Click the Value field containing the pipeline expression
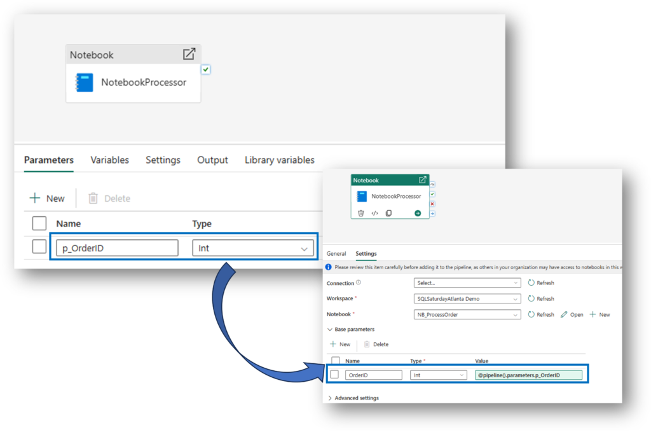This screenshot has width=651, height=432. pyautogui.click(x=528, y=375)
